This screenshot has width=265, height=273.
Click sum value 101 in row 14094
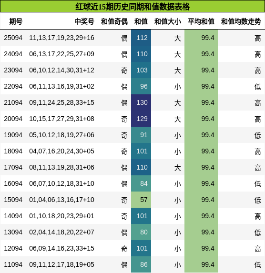141,216
